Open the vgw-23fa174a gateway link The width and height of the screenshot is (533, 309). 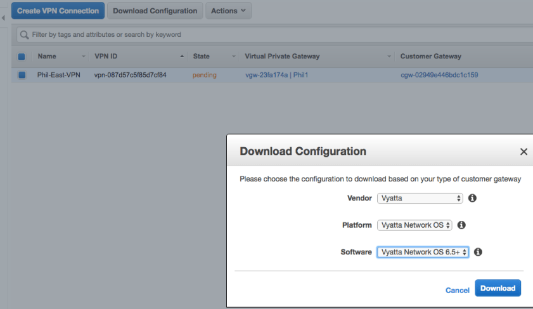coord(266,75)
